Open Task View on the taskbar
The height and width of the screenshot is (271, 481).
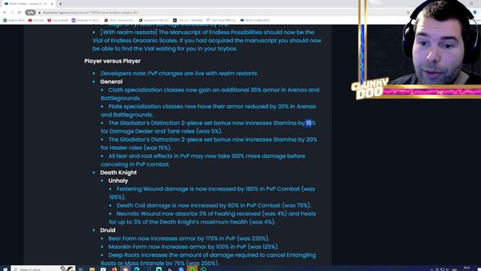pyautogui.click(x=80, y=269)
